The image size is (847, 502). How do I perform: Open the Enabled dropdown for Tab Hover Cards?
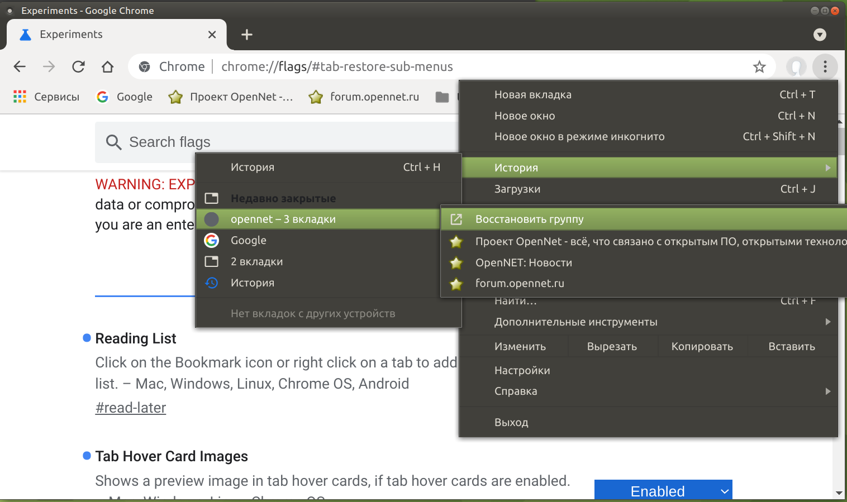tap(663, 491)
